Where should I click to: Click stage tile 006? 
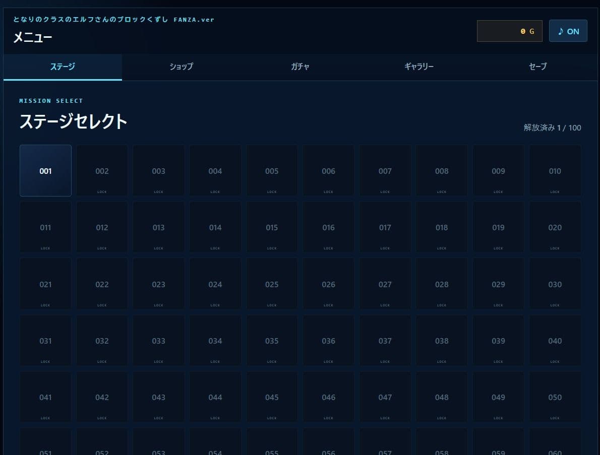click(329, 170)
